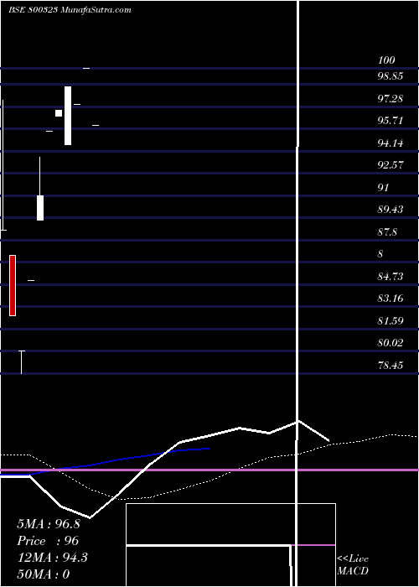
Task: Click the '50MA : 0' readout
Action: pyautogui.click(x=44, y=574)
